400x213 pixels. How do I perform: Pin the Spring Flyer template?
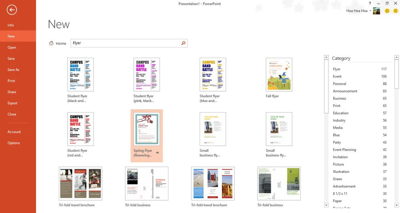157,153
